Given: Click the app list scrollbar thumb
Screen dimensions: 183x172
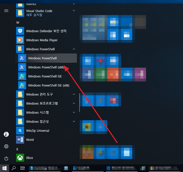Looking at the screenshot, I should (79, 103).
